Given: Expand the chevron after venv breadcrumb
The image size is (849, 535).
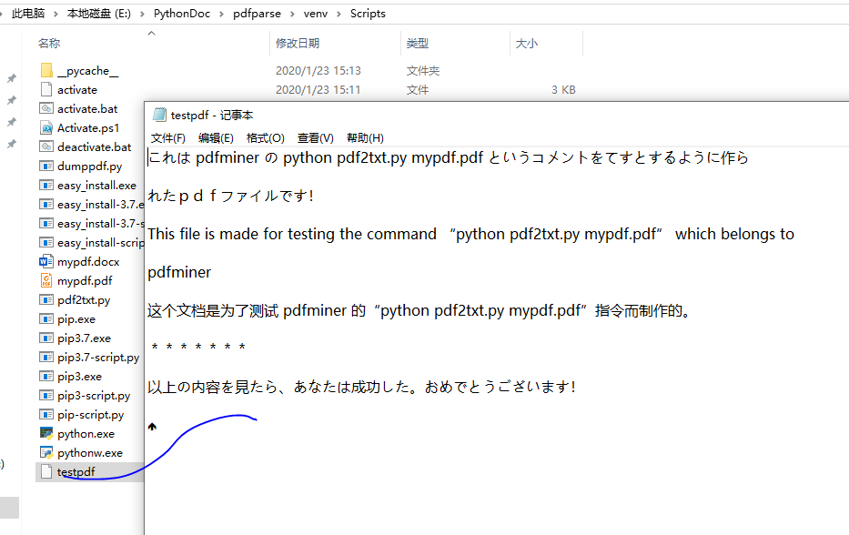Looking at the screenshot, I should 339,14.
